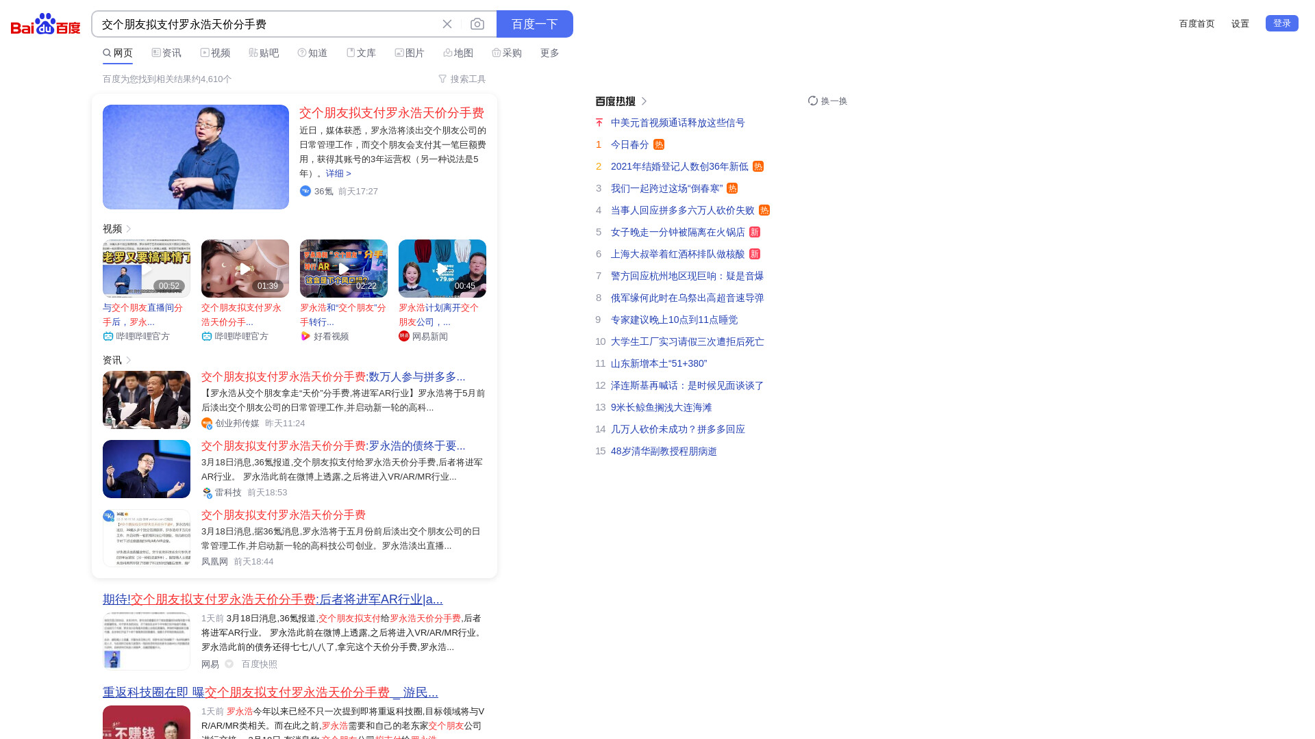Viewport: 1315px width, 739px height.
Task: Switch to the 文库 tab
Action: click(361, 53)
